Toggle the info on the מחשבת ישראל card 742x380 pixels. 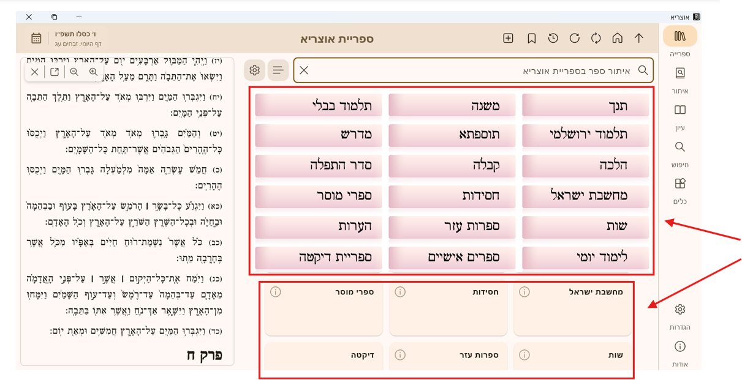tap(524, 292)
